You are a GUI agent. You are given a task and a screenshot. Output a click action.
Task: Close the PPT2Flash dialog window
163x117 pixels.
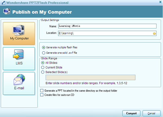160,2
